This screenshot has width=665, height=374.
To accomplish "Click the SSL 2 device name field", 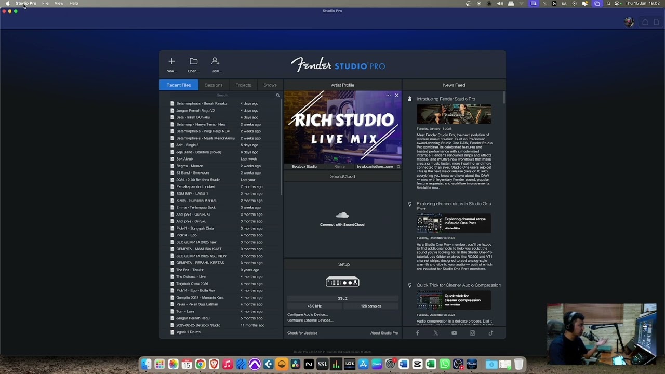I will 342,298.
